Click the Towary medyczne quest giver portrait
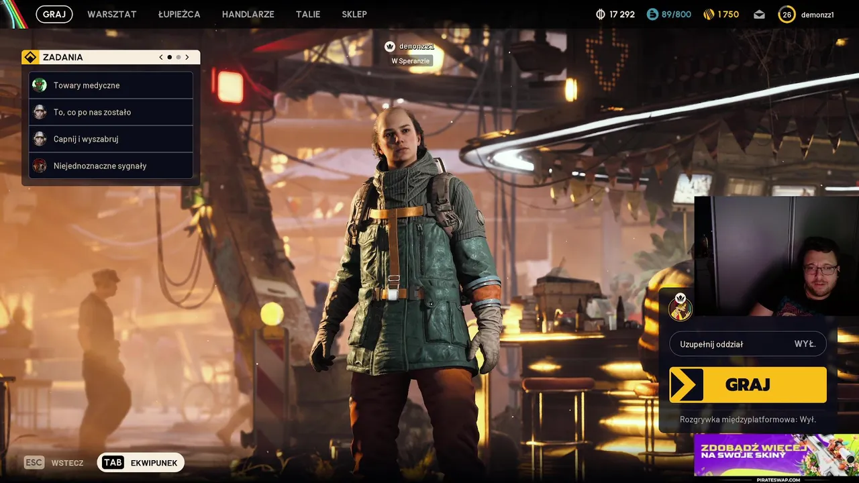 tap(40, 85)
